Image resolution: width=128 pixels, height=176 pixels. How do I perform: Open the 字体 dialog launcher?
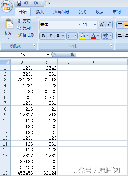[x=111, y=45]
